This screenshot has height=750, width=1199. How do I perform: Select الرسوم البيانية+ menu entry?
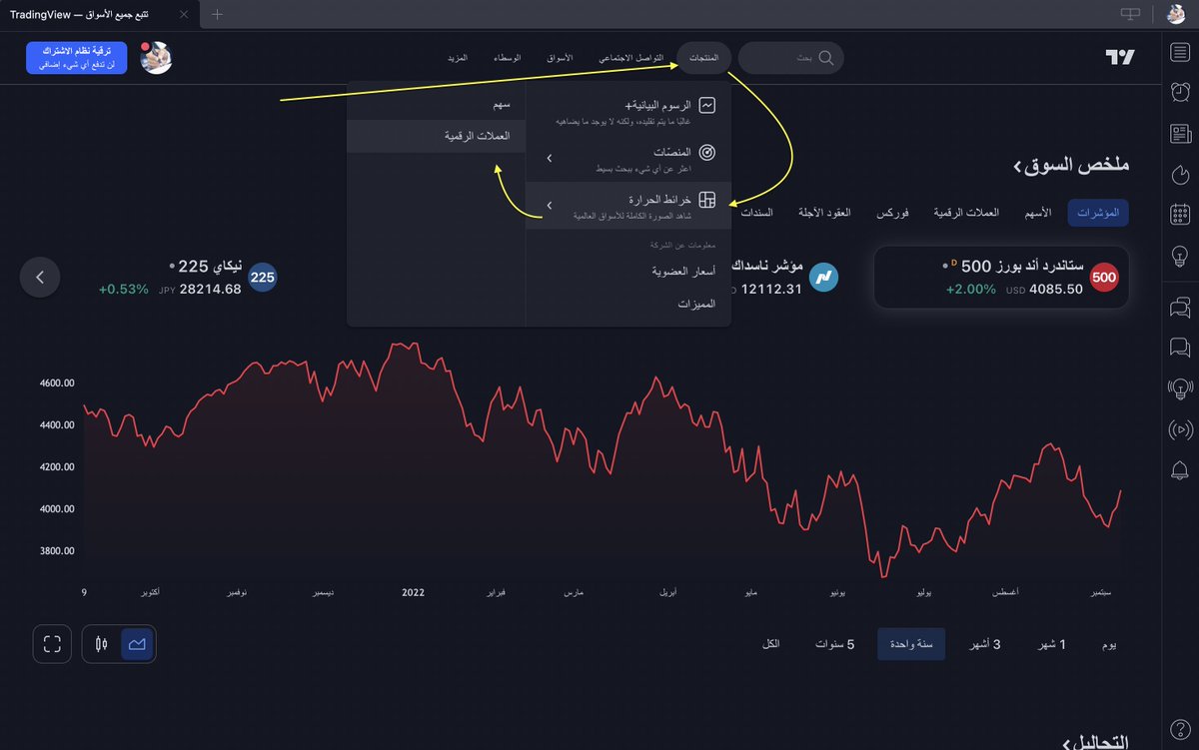pos(628,111)
